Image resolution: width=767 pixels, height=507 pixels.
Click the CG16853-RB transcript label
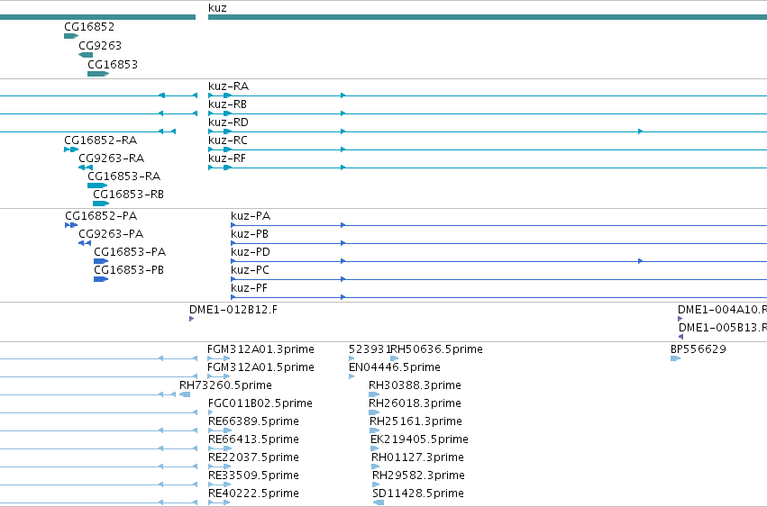128,195
